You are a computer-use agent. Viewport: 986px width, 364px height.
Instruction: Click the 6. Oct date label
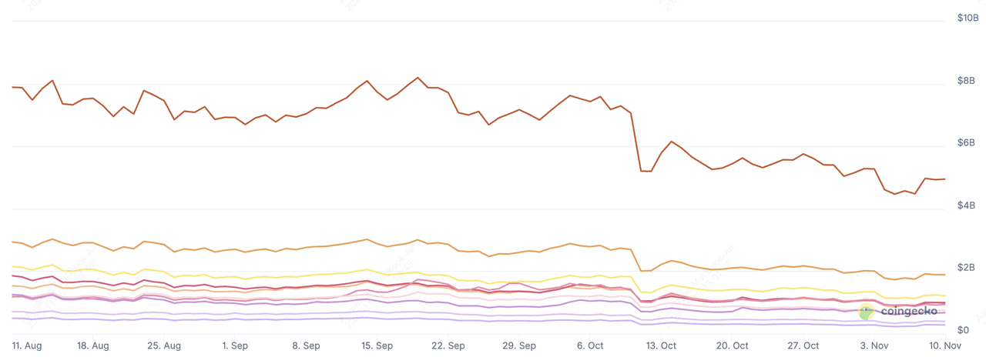pos(590,346)
